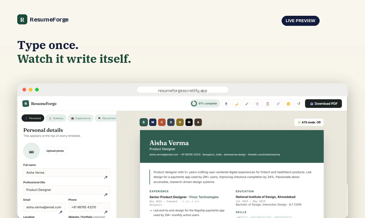Click the green maximize dot of the mock browser window
The image size is (365, 218).
coord(37,90)
